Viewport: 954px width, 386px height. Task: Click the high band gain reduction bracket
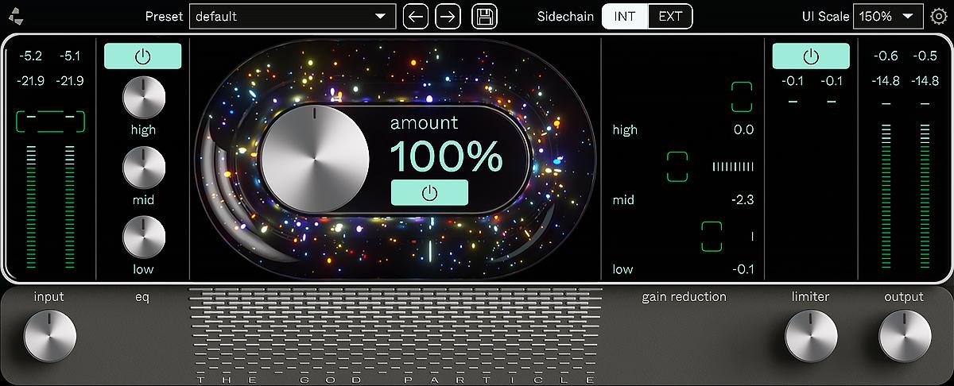(x=742, y=96)
